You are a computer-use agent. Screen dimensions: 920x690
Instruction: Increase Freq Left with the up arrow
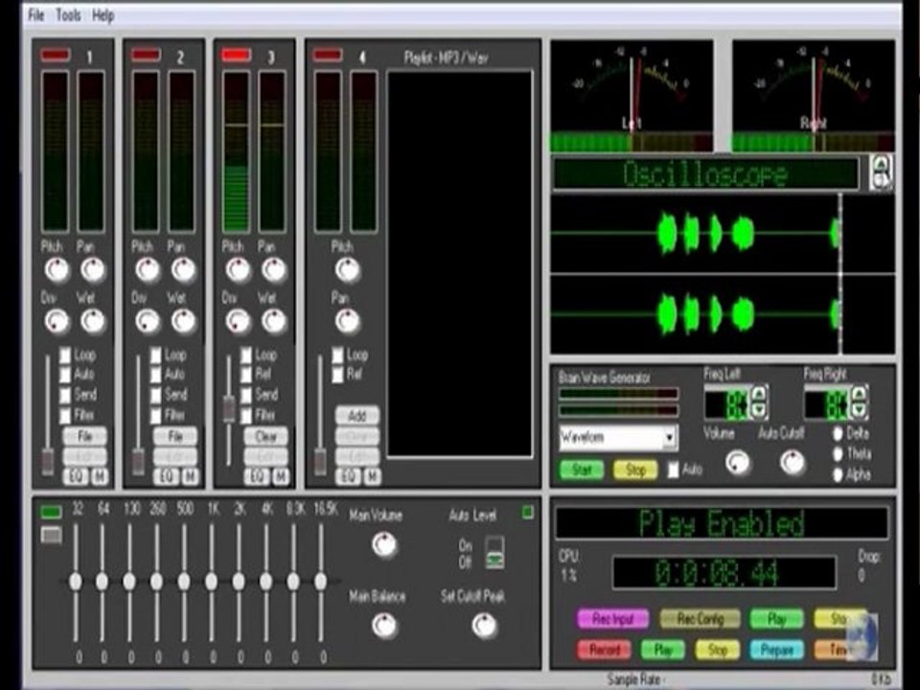pyautogui.click(x=759, y=394)
